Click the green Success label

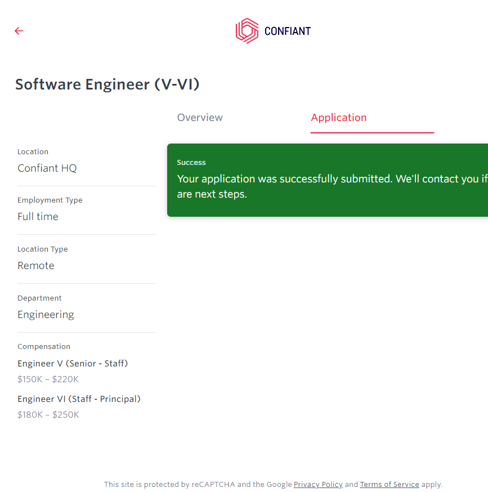tap(191, 163)
